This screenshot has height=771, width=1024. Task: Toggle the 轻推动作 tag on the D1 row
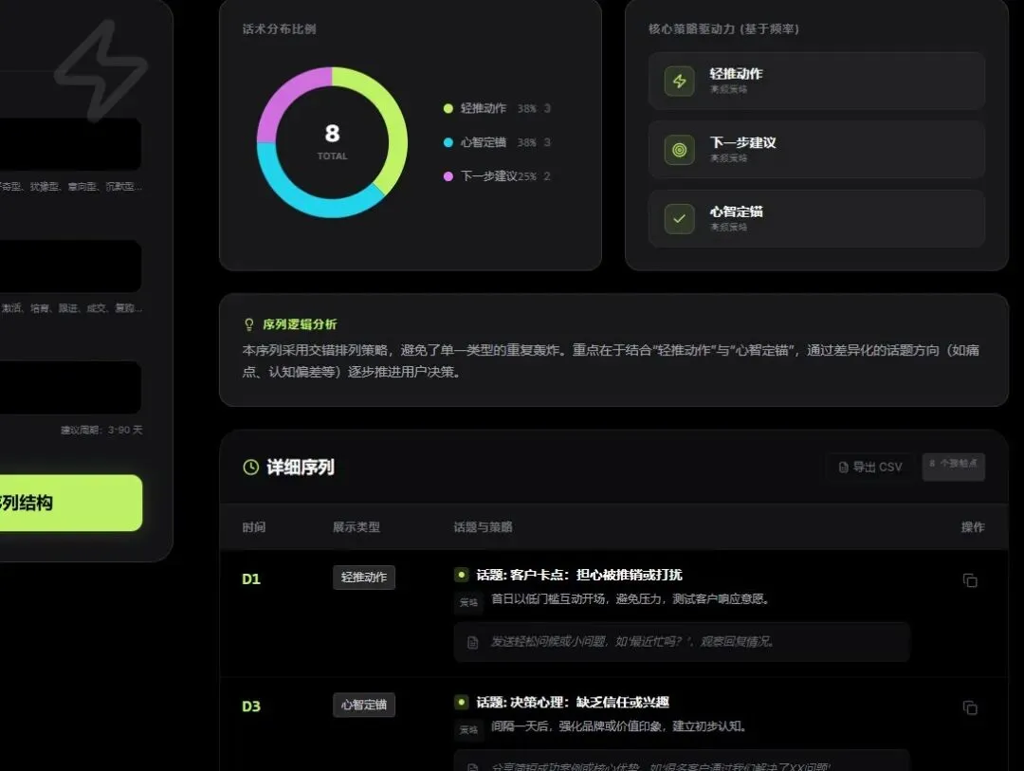(x=363, y=577)
